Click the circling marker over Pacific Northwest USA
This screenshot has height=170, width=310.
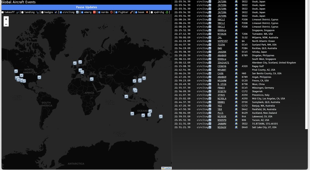(16, 71)
